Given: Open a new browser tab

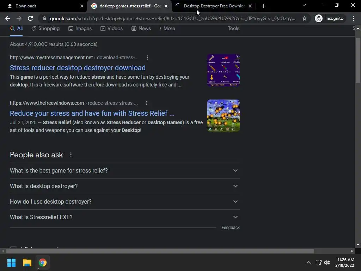Looking at the screenshot, I should coord(264,6).
